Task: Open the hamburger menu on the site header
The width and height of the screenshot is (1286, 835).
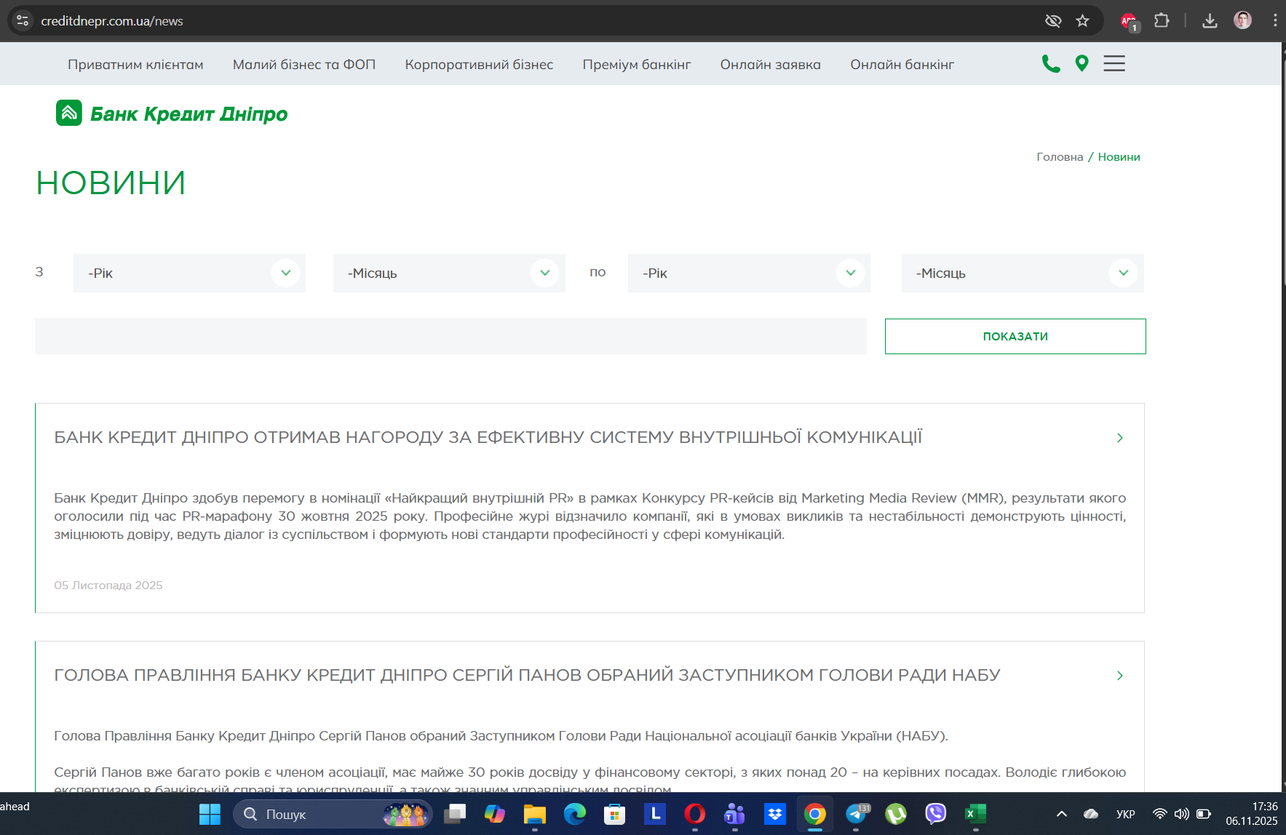Action: 1114,64
